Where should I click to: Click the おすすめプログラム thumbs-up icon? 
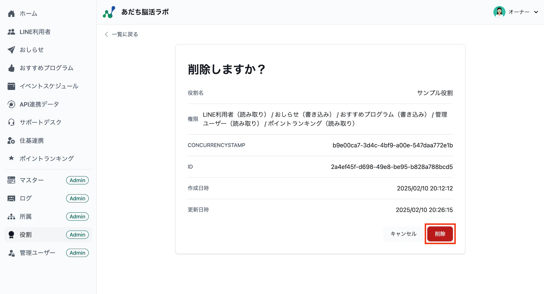click(x=11, y=68)
